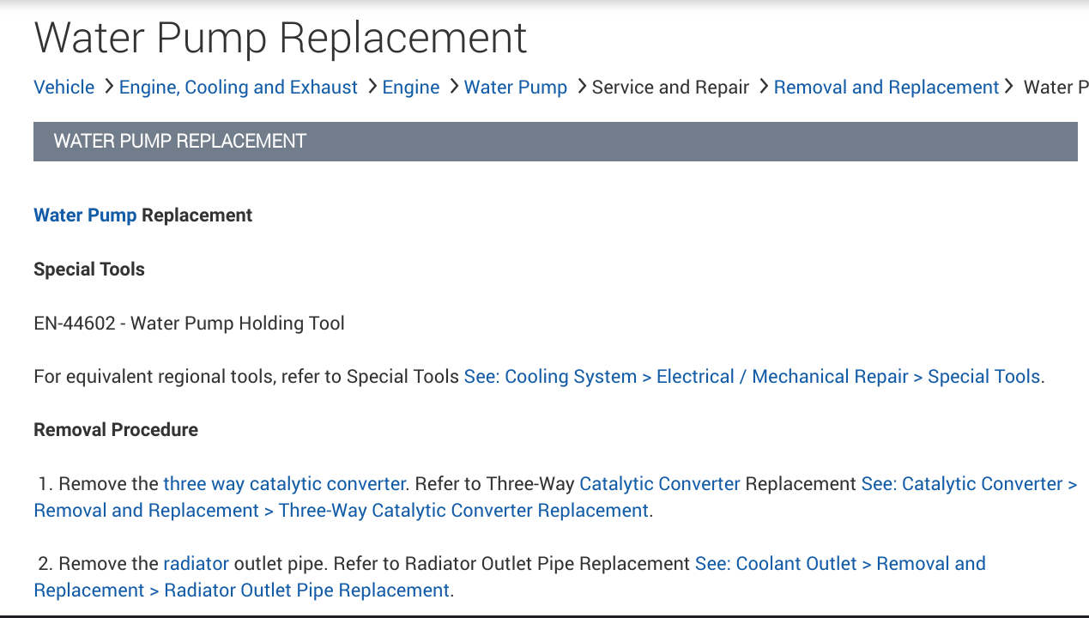Go to Engine, Cooling and Exhaust breadcrumb
This screenshot has height=618, width=1089.
coord(239,88)
